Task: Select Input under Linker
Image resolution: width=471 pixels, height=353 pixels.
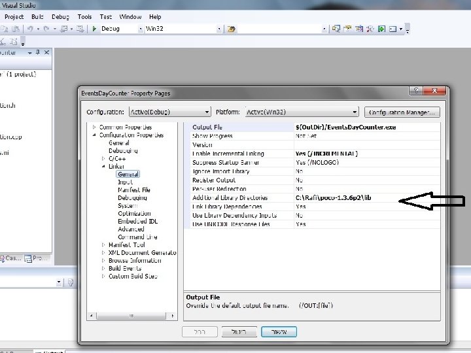Action: coord(125,182)
